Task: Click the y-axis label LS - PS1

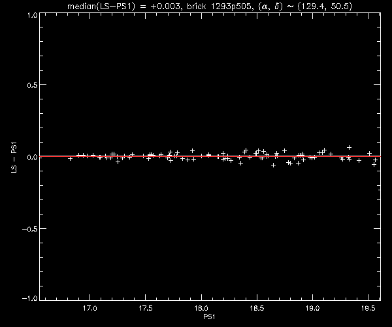Action: [x=14, y=157]
